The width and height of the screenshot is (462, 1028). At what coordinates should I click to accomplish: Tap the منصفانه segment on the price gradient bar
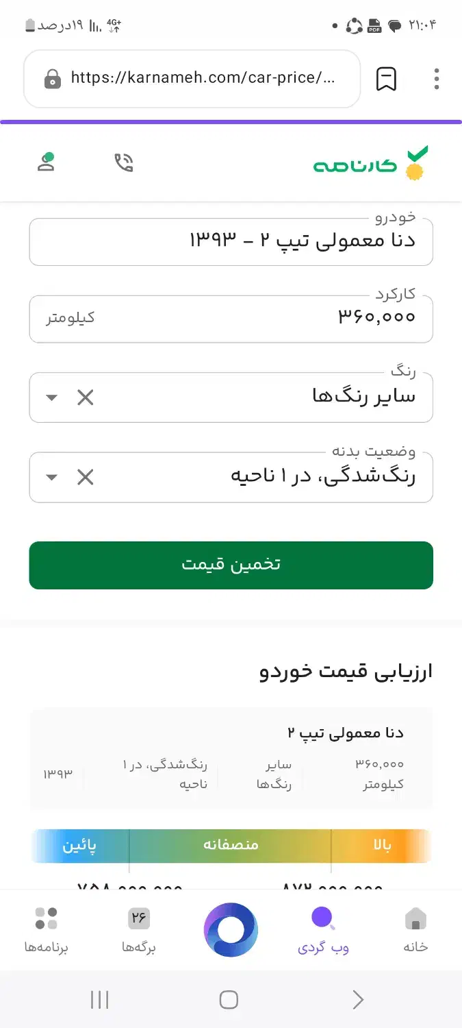click(x=231, y=845)
